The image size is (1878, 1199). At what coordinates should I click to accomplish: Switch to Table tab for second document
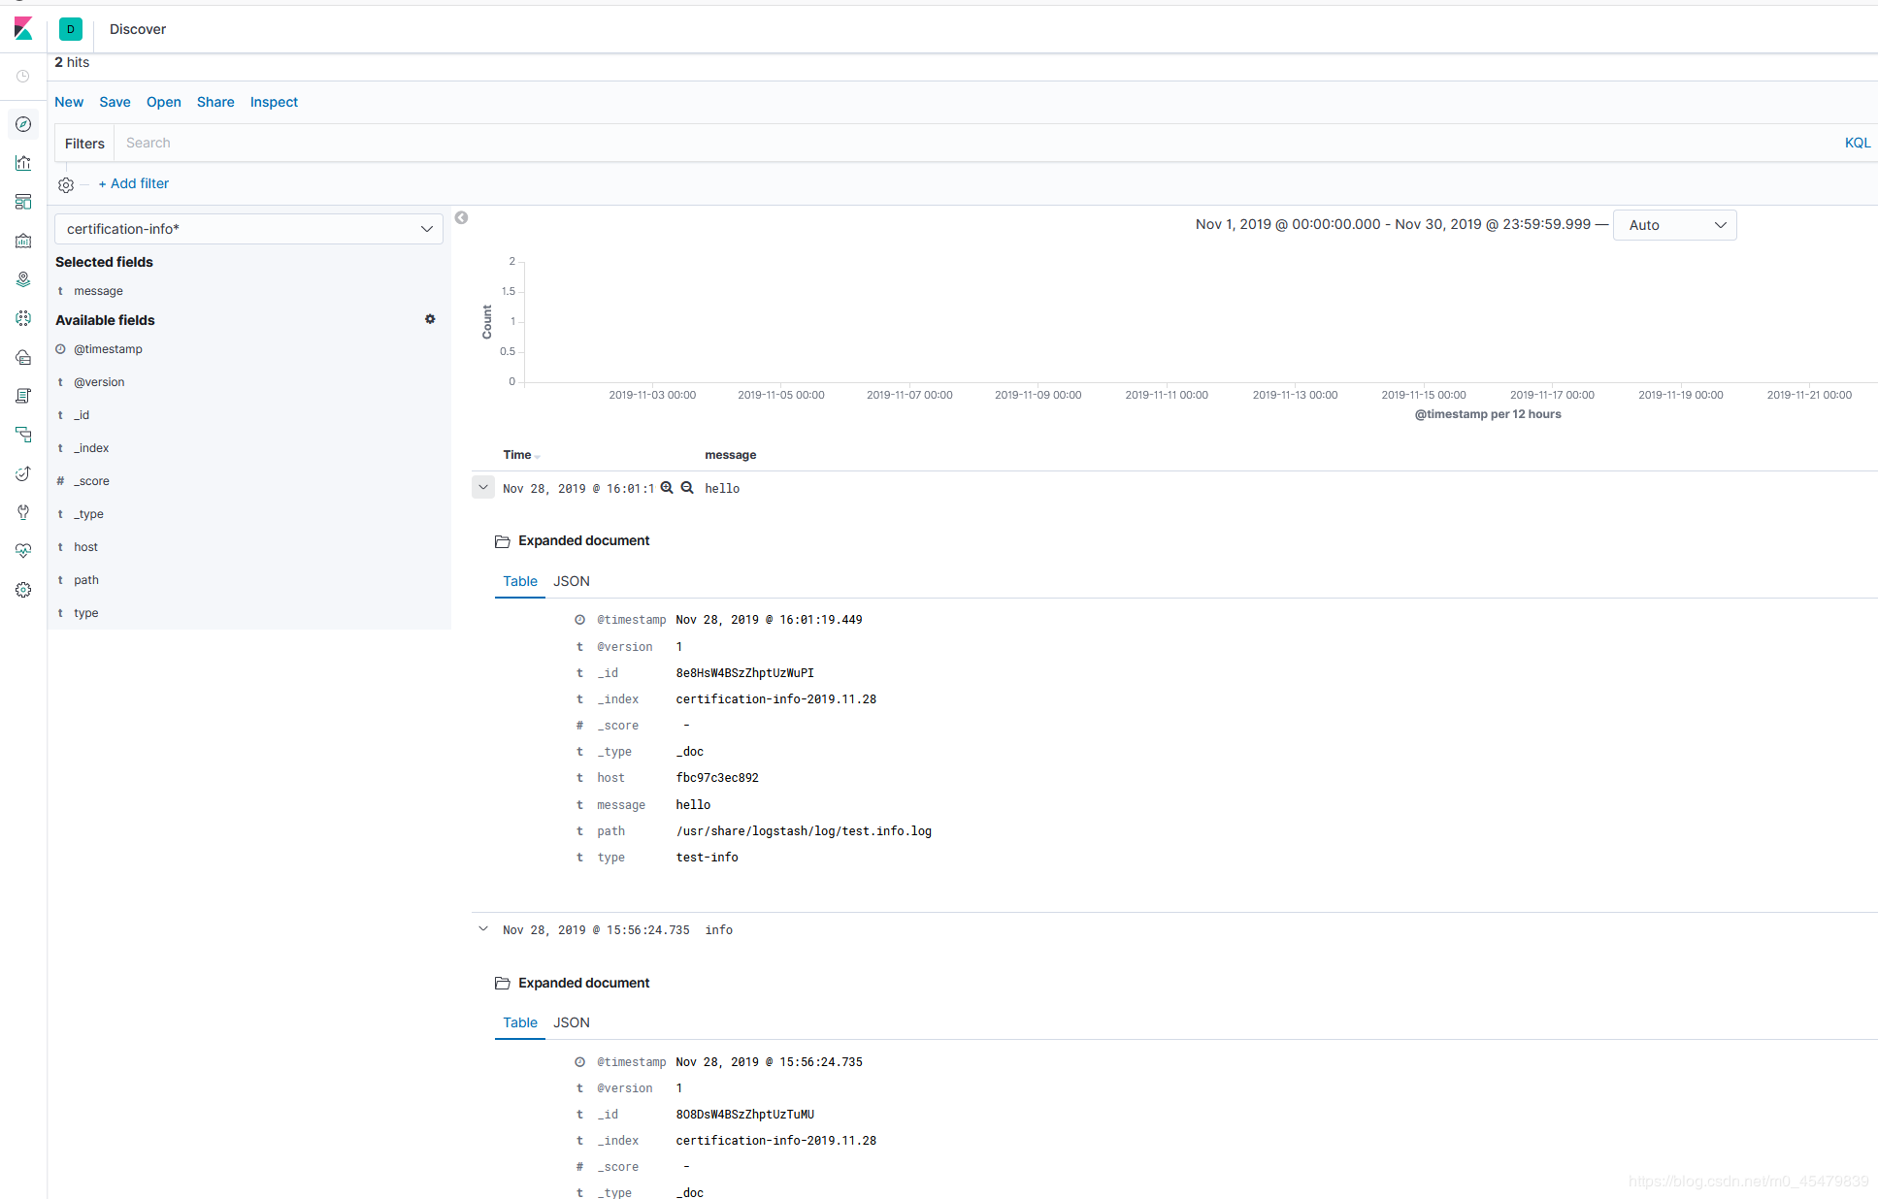pos(519,1021)
